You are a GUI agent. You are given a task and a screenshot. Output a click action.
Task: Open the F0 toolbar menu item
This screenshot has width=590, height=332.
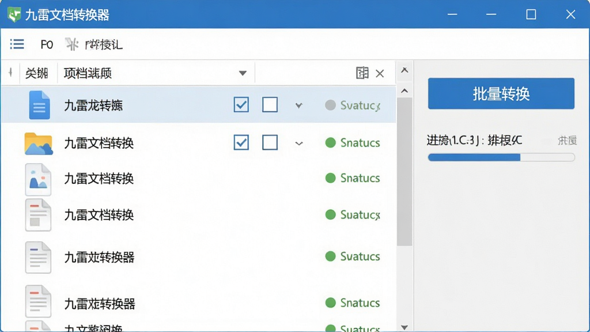point(47,45)
